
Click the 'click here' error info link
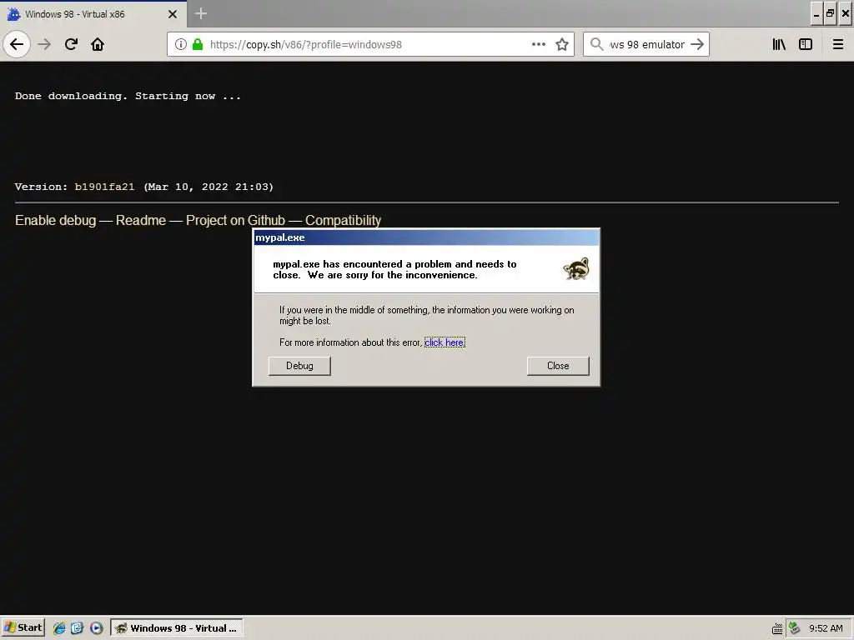[445, 342]
